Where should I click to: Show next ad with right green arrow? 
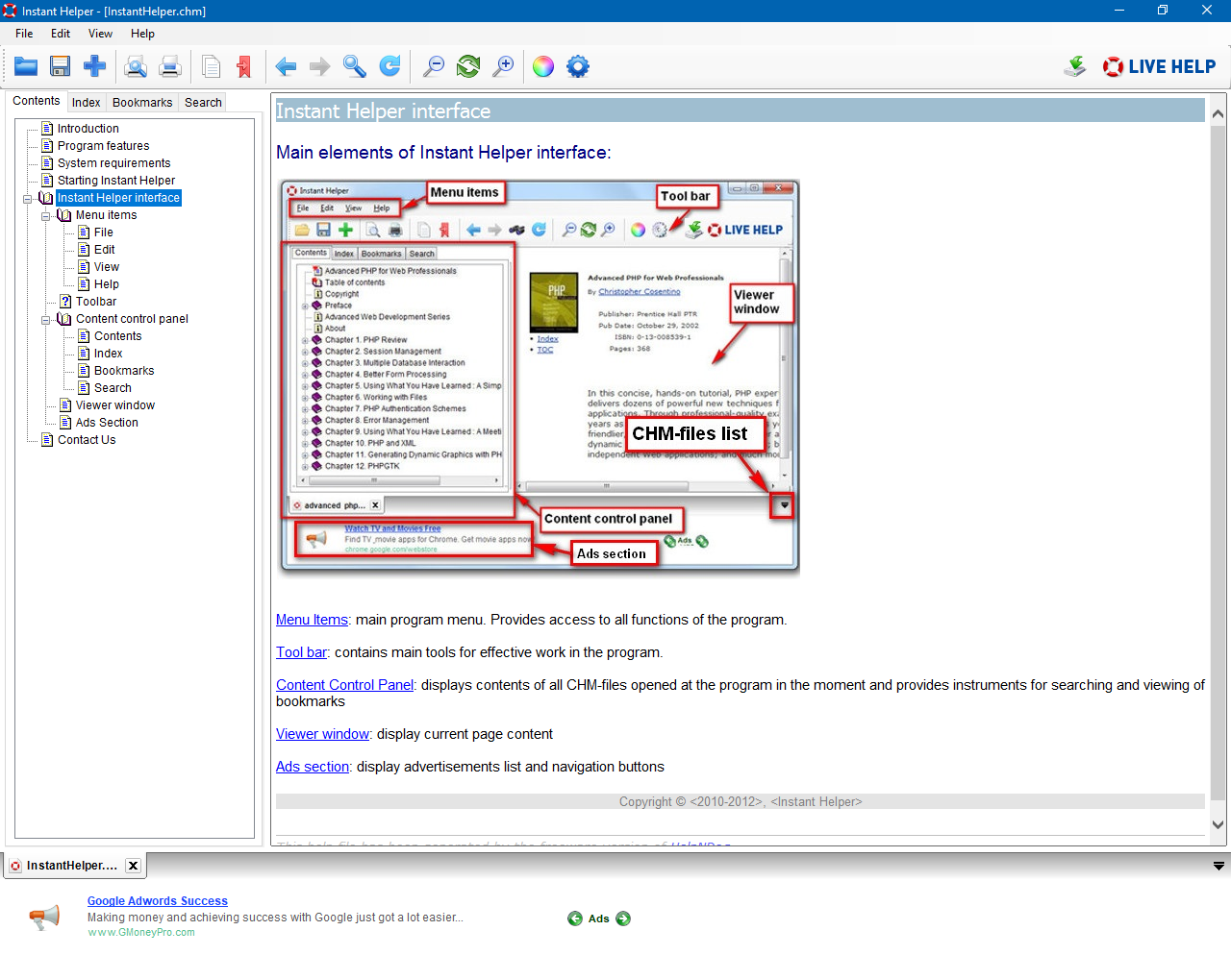tap(623, 918)
